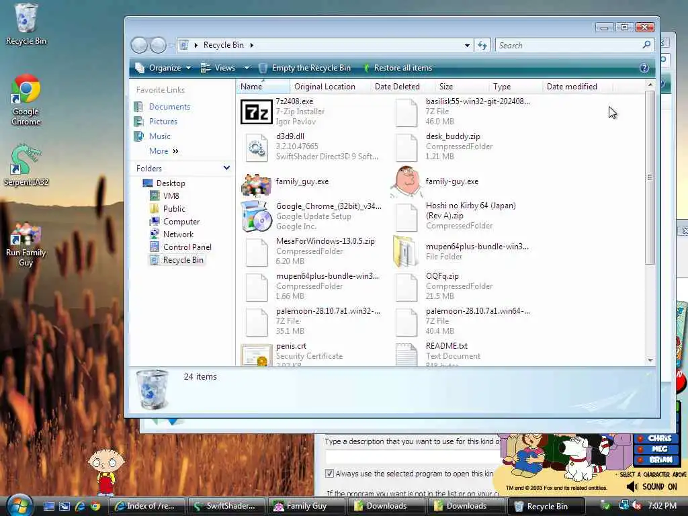Click the Stewie desktop buddy character

[x=105, y=471]
